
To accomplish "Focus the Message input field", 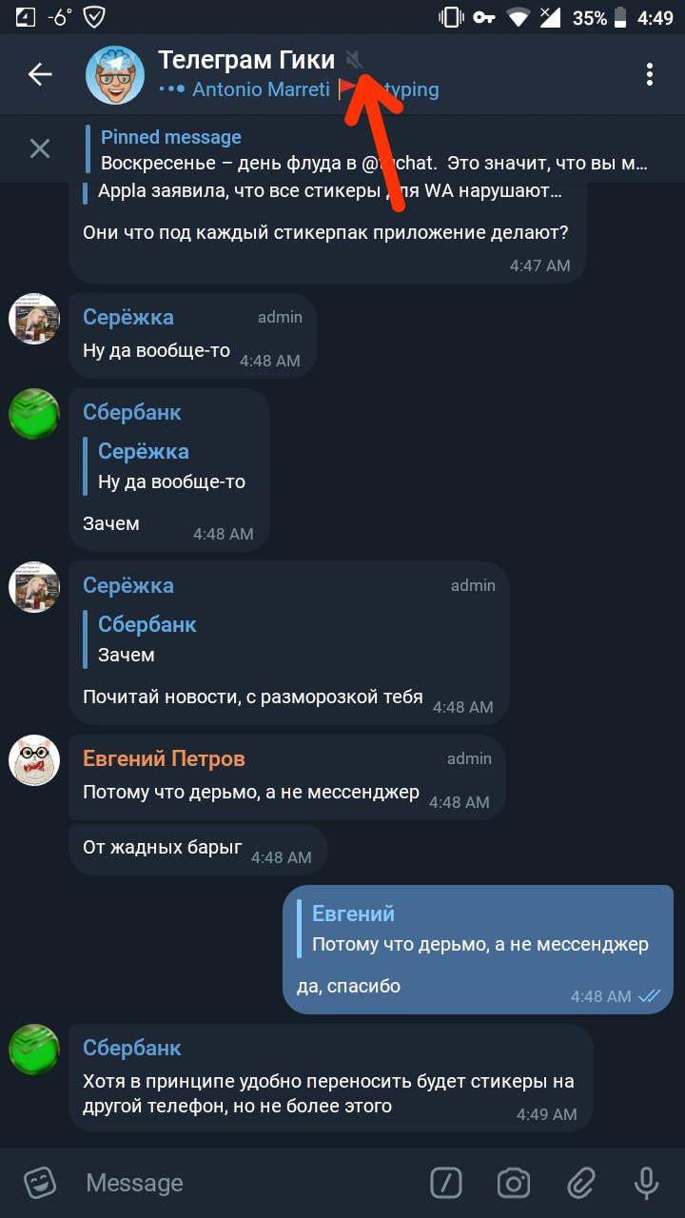I will (247, 1183).
